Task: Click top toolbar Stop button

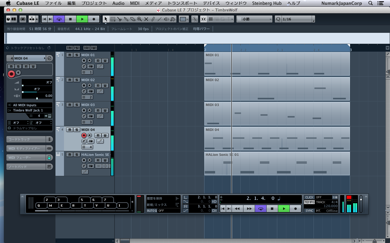Action: [70, 19]
